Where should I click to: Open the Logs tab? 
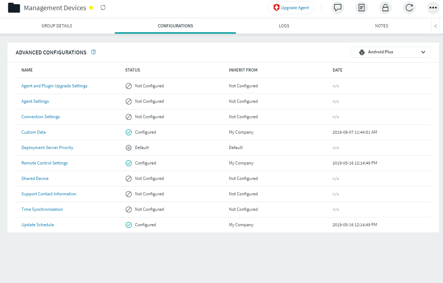pos(284,26)
